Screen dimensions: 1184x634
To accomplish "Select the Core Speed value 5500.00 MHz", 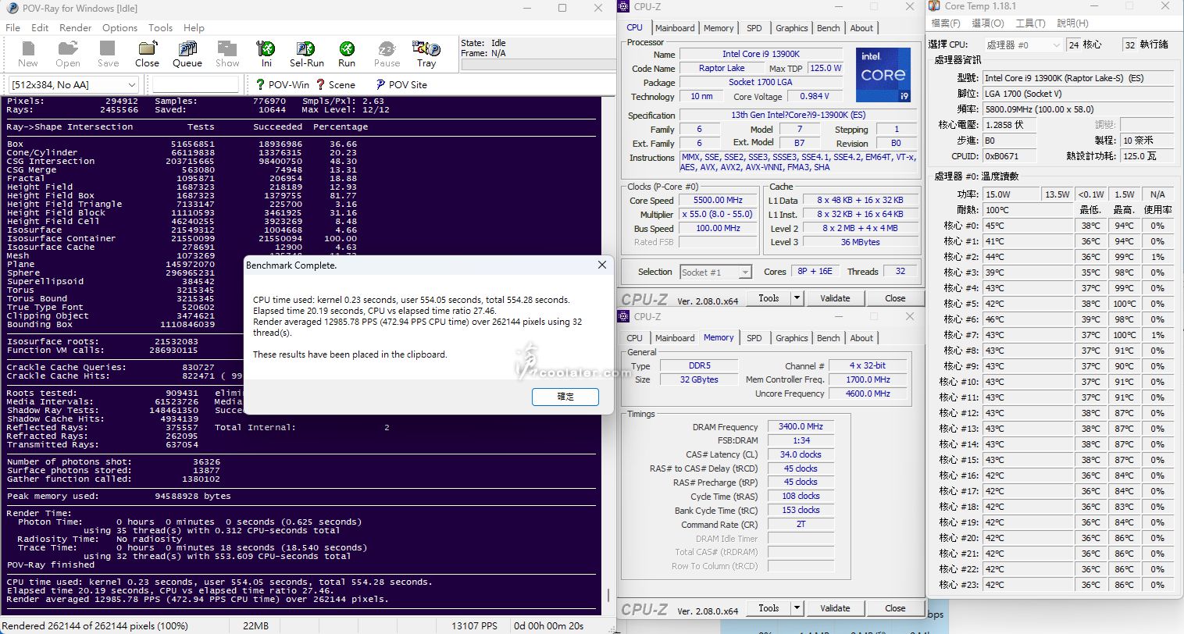I will [719, 201].
